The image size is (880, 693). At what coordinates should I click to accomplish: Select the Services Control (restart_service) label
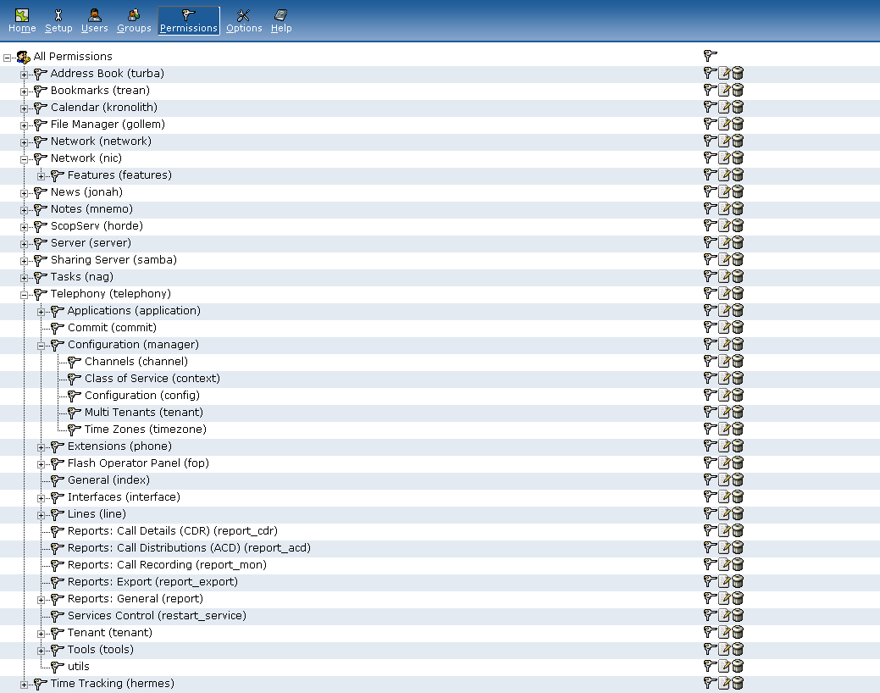tap(157, 616)
